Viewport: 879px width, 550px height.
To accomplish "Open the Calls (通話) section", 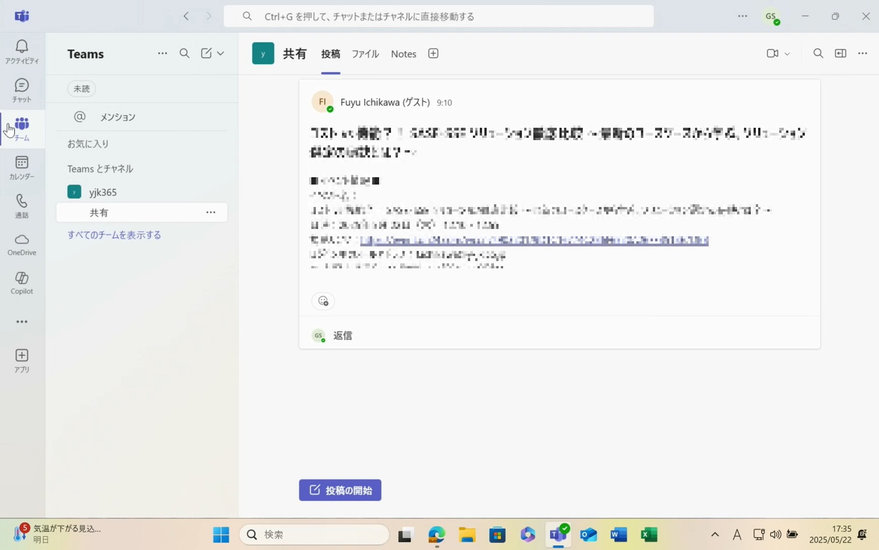I will tap(22, 206).
